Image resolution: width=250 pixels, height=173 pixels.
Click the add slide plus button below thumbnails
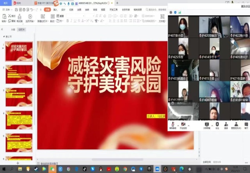pyautogui.click(x=17, y=163)
